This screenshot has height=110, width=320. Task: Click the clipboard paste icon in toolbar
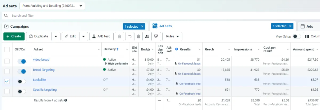tap(119, 36)
